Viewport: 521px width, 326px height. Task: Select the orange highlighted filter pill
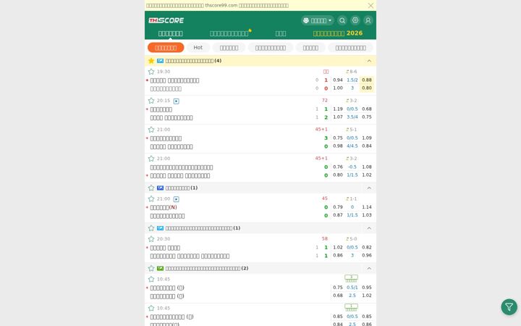tap(166, 48)
